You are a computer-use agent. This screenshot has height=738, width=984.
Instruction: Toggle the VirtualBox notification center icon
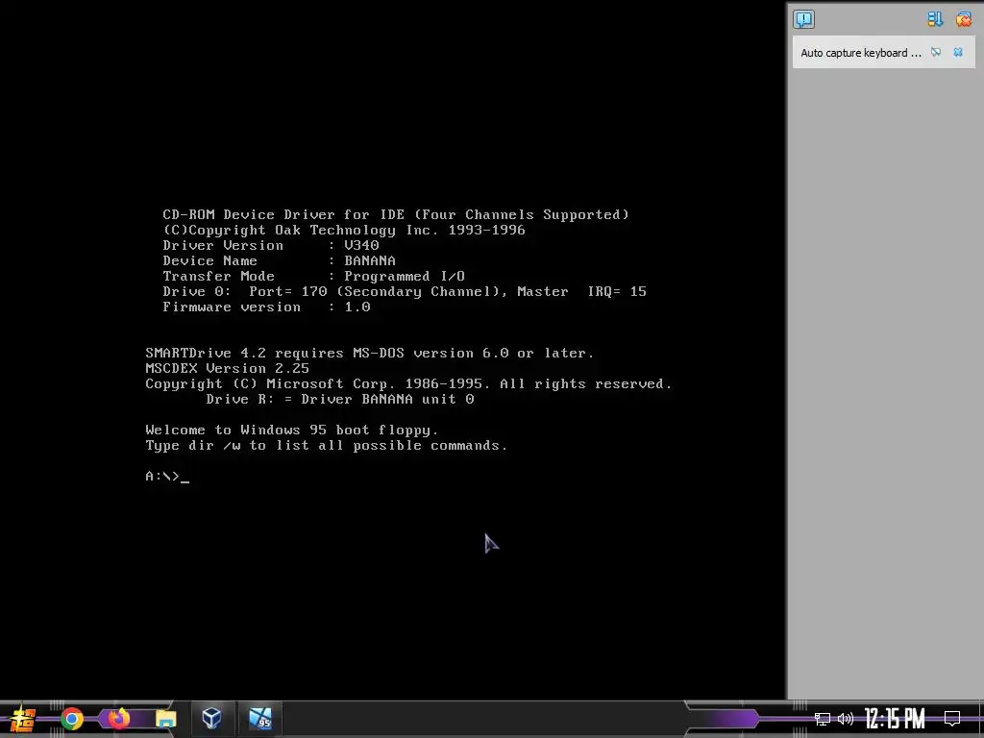pyautogui.click(x=803, y=19)
